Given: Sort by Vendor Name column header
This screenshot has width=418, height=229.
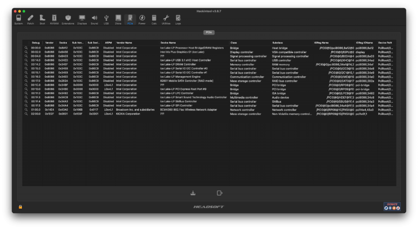Looking at the screenshot, I should [x=137, y=43].
